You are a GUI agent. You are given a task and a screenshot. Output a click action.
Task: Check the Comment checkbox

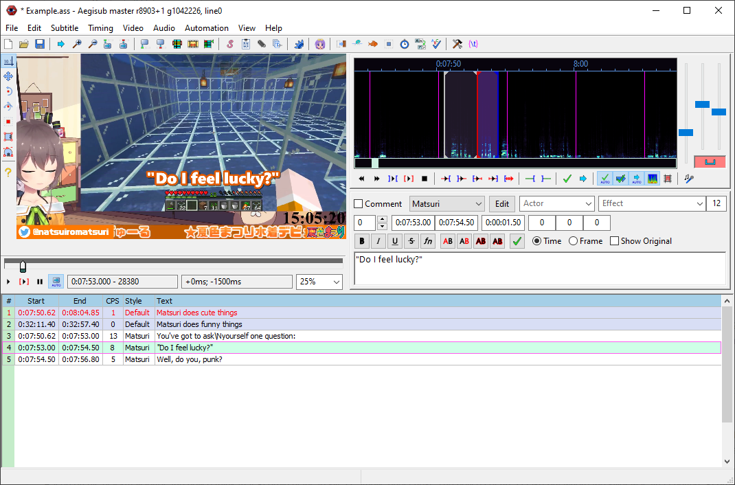coord(359,204)
